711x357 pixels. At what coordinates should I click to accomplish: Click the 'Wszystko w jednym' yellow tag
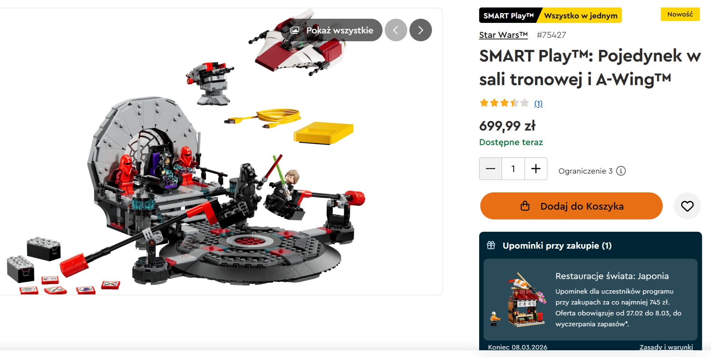point(581,15)
